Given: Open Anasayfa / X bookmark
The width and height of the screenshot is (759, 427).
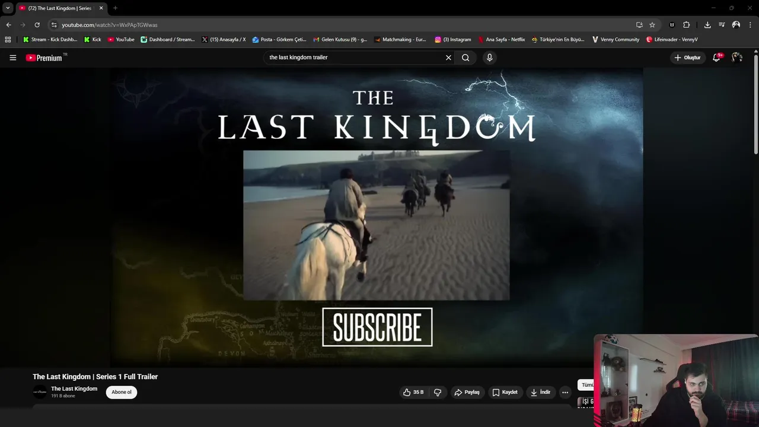Looking at the screenshot, I should tap(224, 40).
